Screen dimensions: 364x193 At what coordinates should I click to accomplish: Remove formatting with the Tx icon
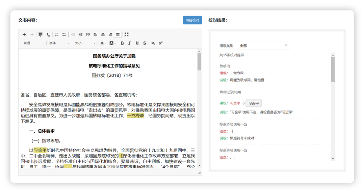click(48, 34)
